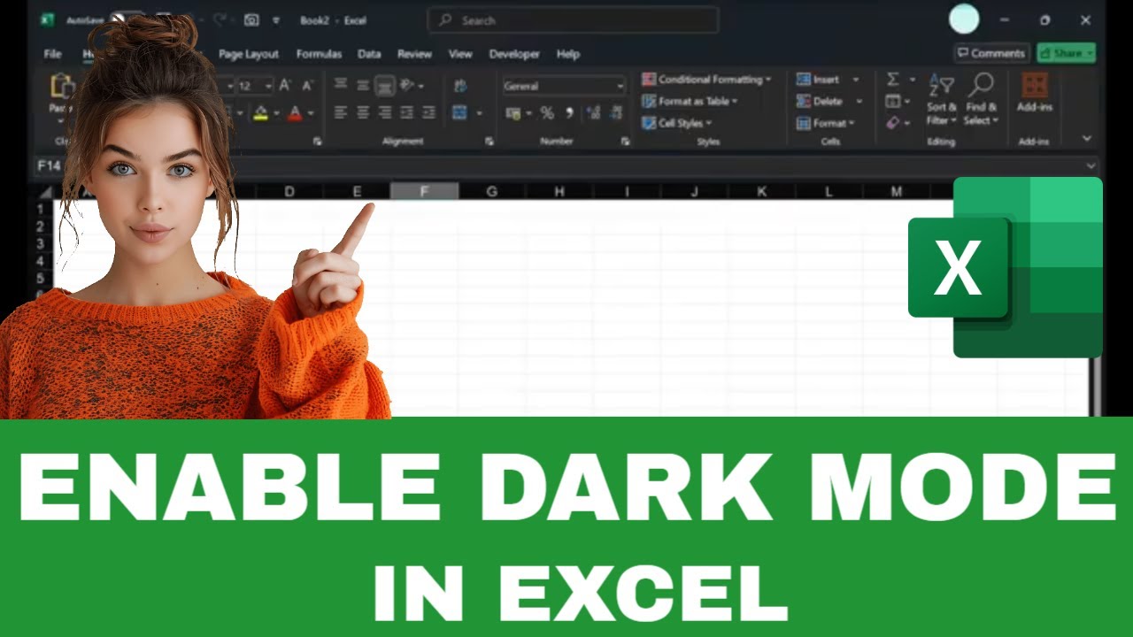Image resolution: width=1133 pixels, height=637 pixels.
Task: Collapse the ribbon with the chevron
Action: pyautogui.click(x=1087, y=139)
